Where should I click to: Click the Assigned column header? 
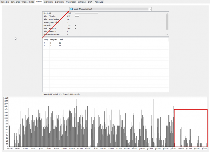[53, 39]
